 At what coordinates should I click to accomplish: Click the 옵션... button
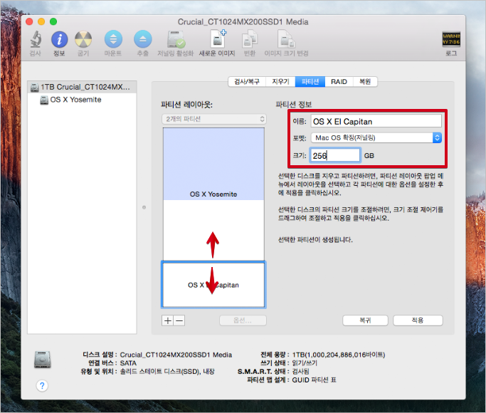243,320
